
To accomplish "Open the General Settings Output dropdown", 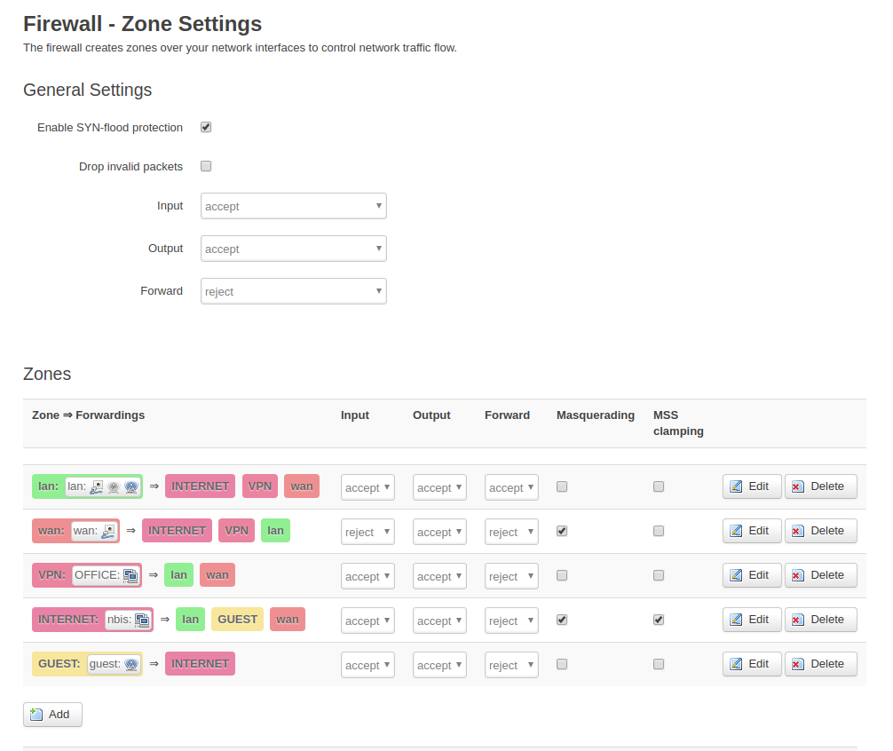I will pyautogui.click(x=294, y=249).
